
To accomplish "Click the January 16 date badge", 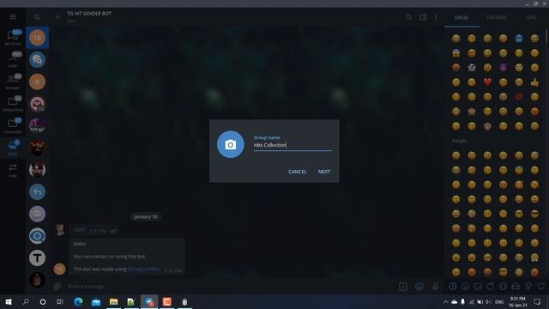I will click(x=145, y=216).
